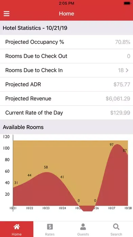Viewport: 133px width, 237px height.
Task: Tap Current Rate of the Day row
Action: 66,113
